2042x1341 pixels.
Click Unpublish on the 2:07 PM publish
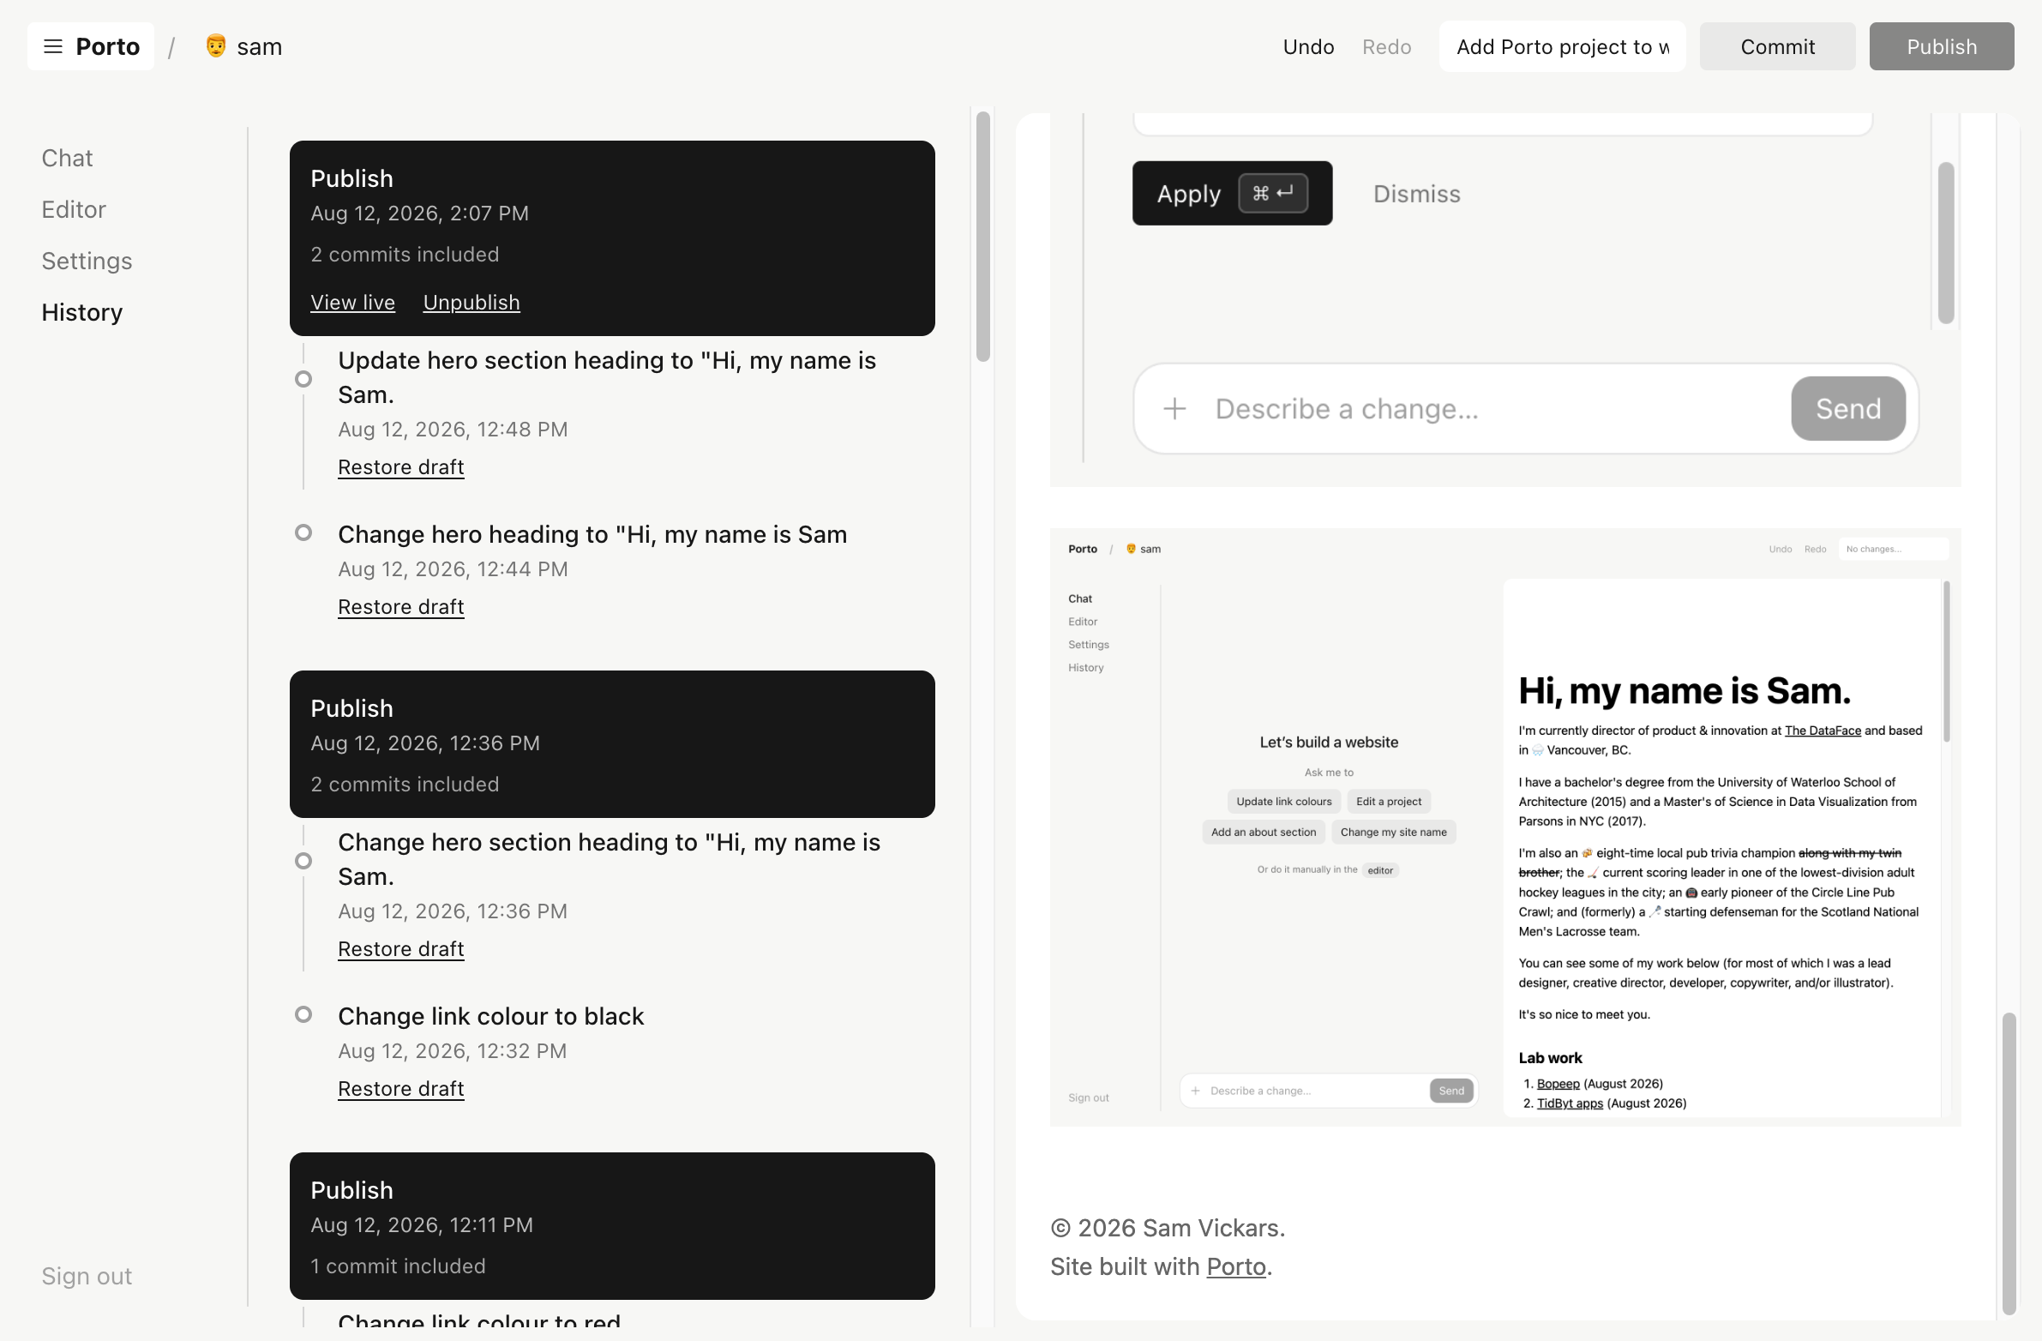471,302
